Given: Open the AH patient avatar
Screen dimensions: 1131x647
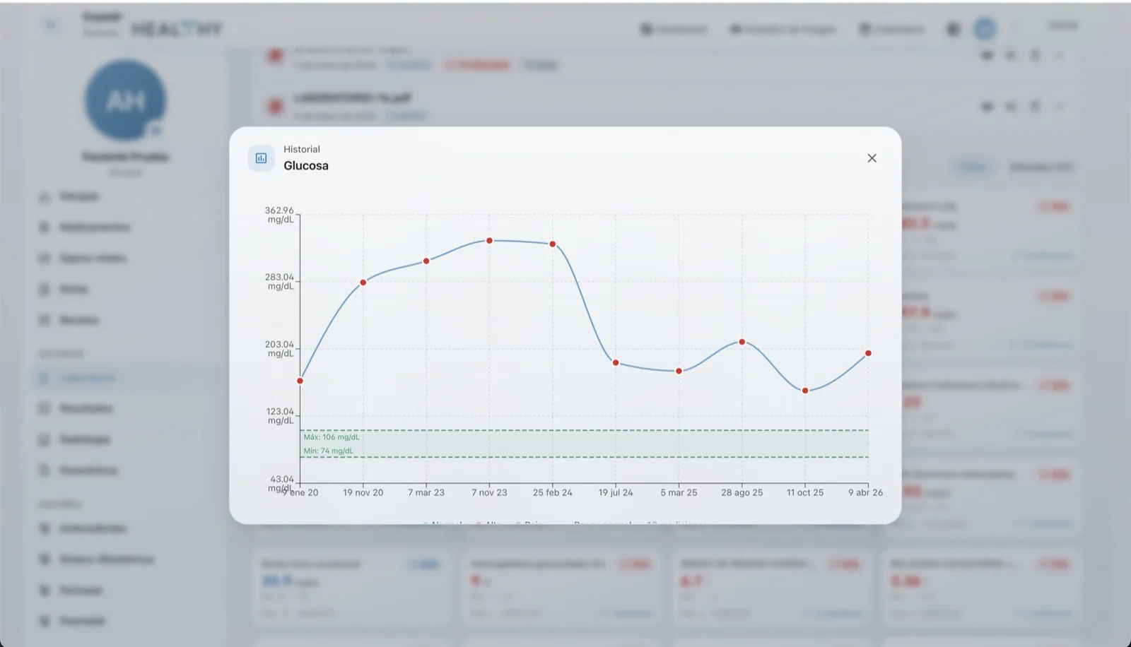Looking at the screenshot, I should [x=126, y=101].
